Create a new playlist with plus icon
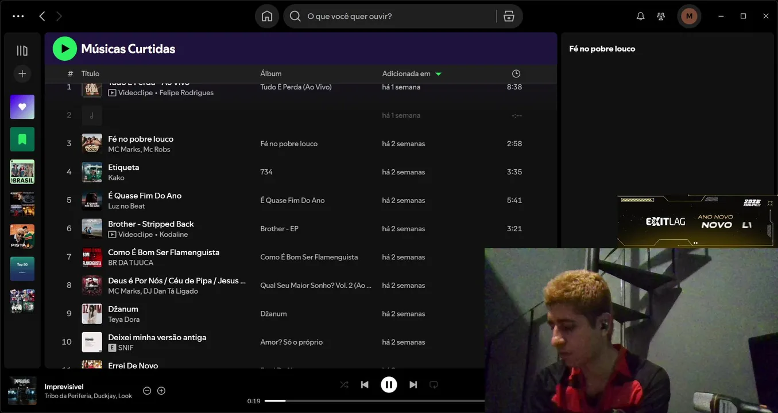Screen dimensions: 778x413 22,73
